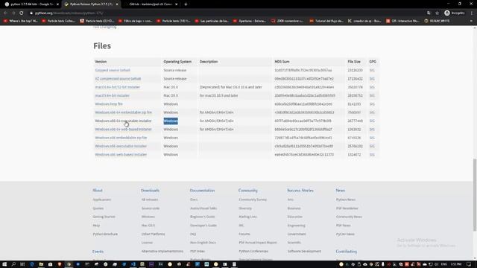477x268 pixels.
Task: Download Windows x86-64 executable installer
Action: pyautogui.click(x=123, y=121)
